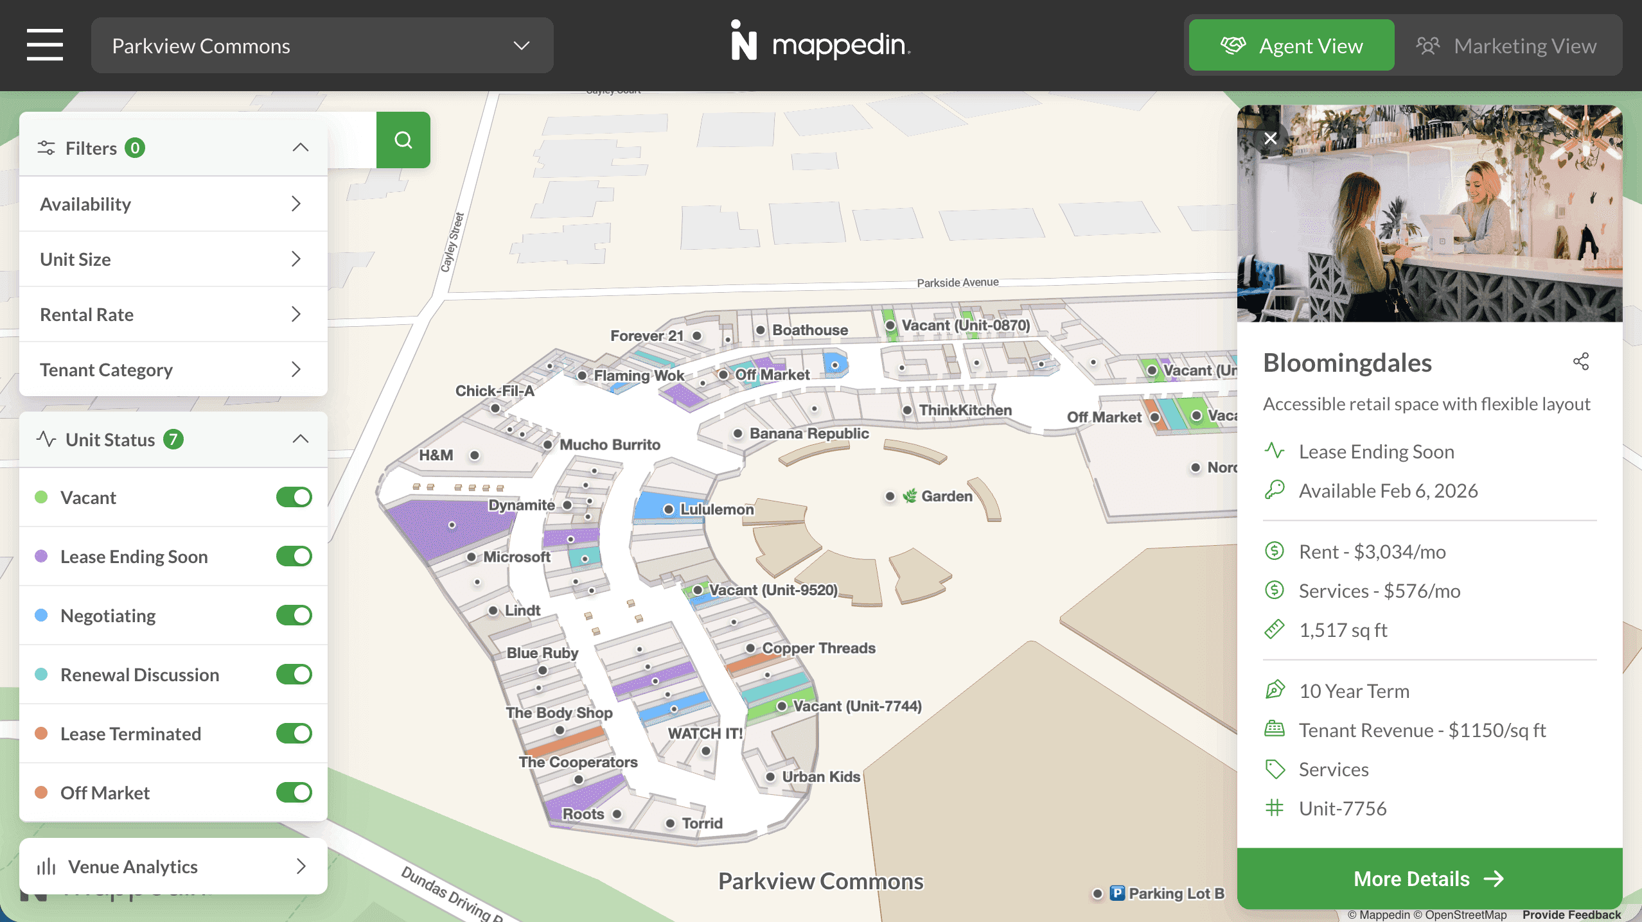Switch to Marketing View
The height and width of the screenshot is (922, 1642).
(x=1506, y=46)
